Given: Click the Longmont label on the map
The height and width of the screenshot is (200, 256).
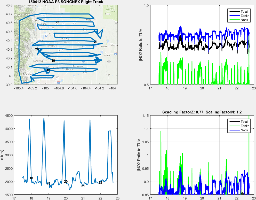Looking at the screenshot, I should 39,61.
